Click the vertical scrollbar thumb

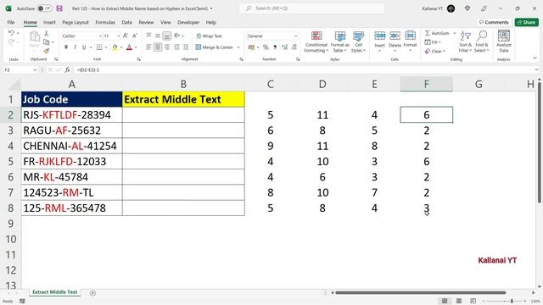click(540, 142)
